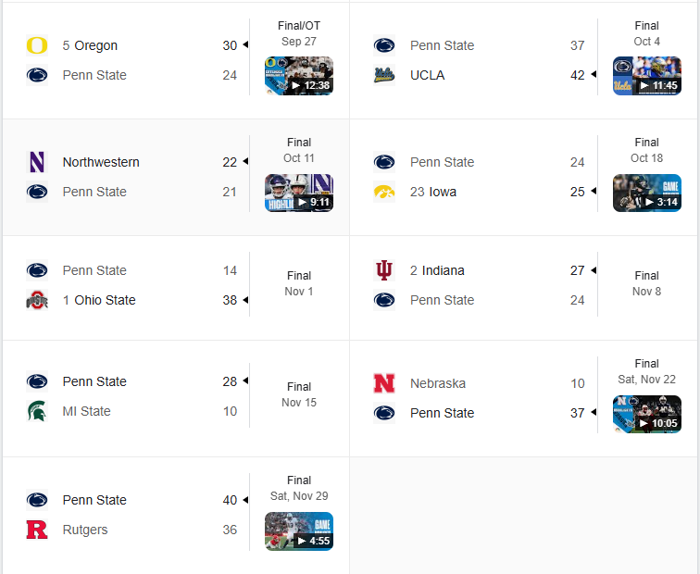700x574 pixels.
Task: Click the Oregon Ducks logo
Action: pos(37,45)
